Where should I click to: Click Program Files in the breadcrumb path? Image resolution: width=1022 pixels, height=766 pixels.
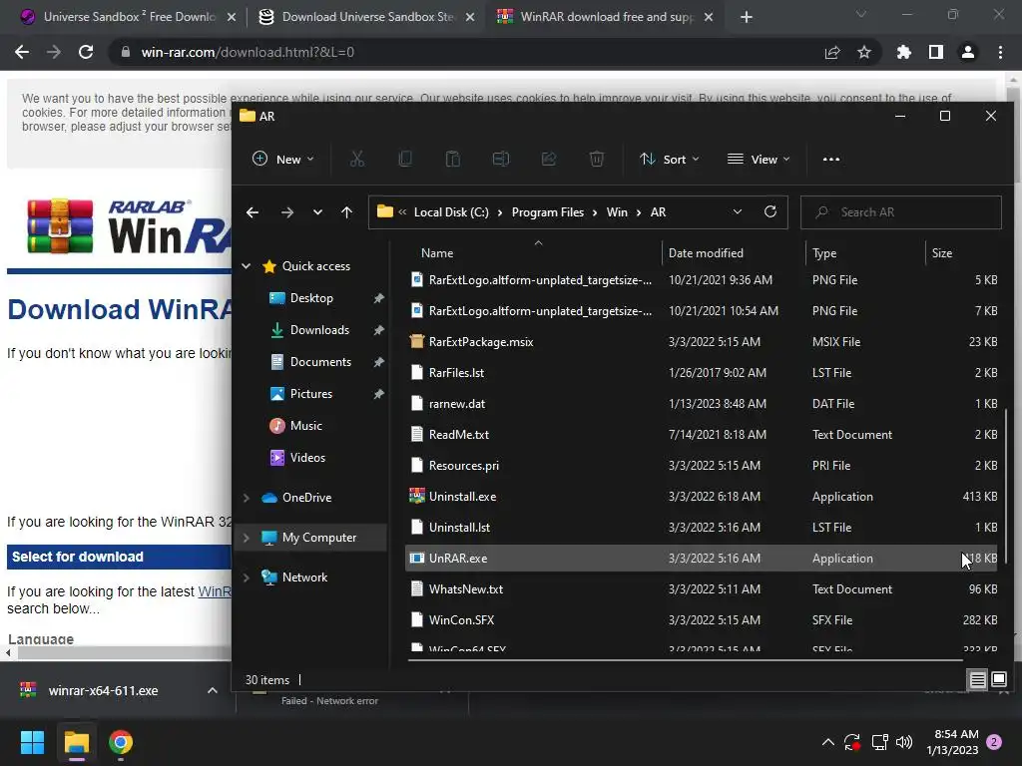(548, 212)
